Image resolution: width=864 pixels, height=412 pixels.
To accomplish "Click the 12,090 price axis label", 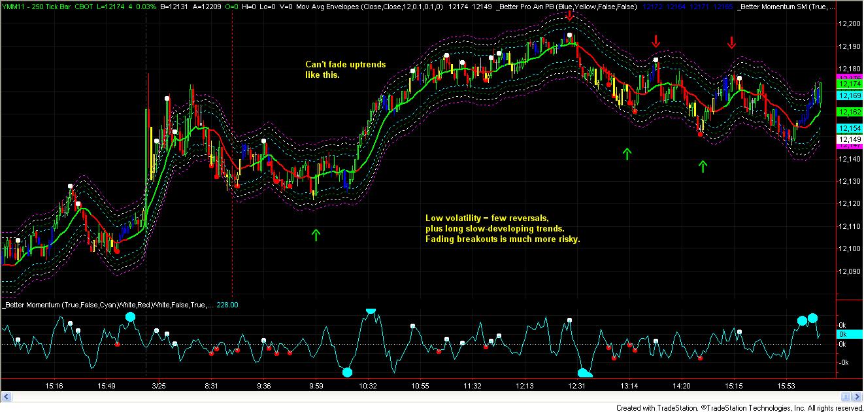I will pos(850,271).
